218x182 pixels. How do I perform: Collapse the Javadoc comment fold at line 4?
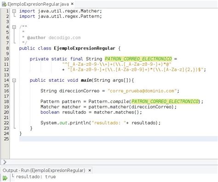coord(14,27)
